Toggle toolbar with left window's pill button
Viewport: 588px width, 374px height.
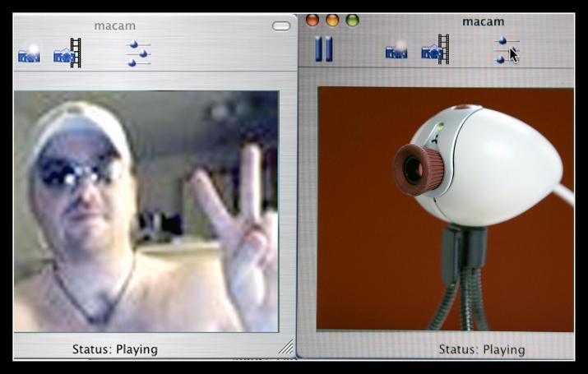tap(281, 25)
